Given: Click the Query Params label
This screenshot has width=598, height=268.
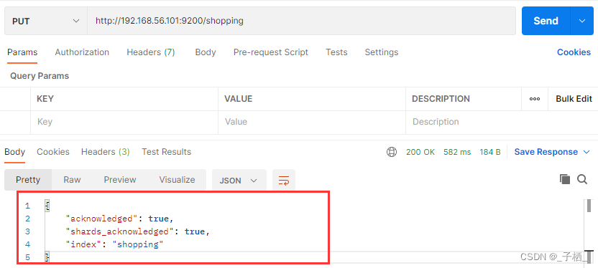Looking at the screenshot, I should pyautogui.click(x=40, y=76).
